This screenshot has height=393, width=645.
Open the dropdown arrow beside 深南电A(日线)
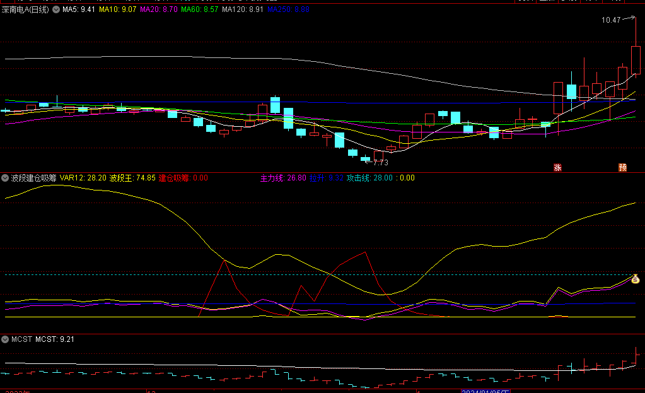tap(56, 9)
